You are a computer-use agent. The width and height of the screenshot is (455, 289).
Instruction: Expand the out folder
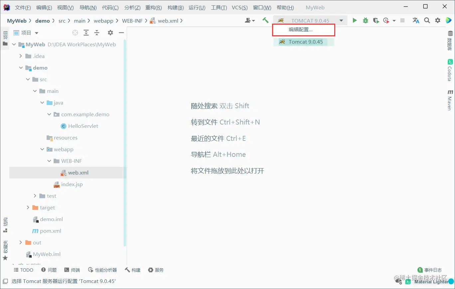tap(21, 242)
